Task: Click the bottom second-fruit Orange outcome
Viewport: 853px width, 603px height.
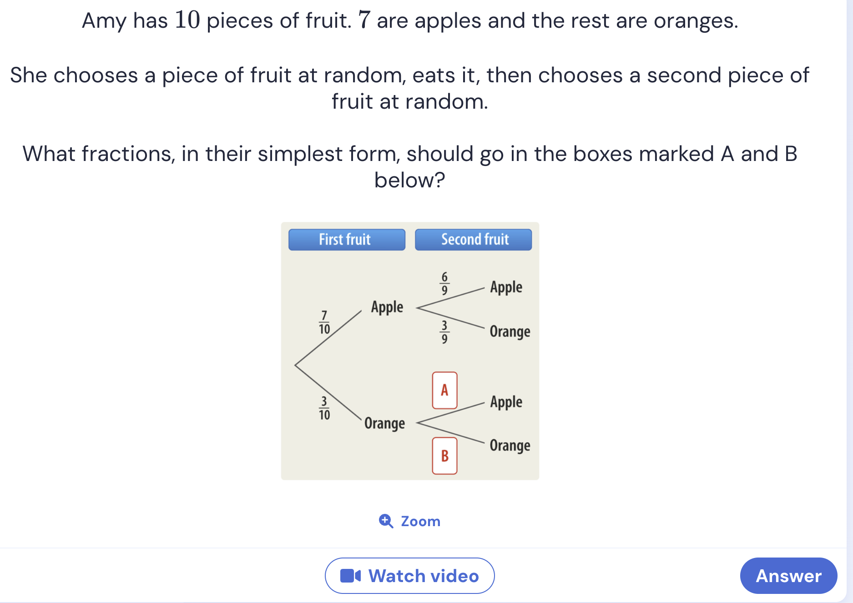Action: (510, 446)
